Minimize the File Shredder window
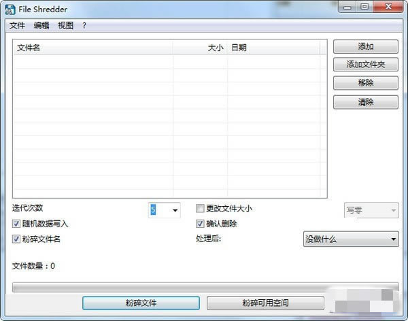 [x=347, y=7]
